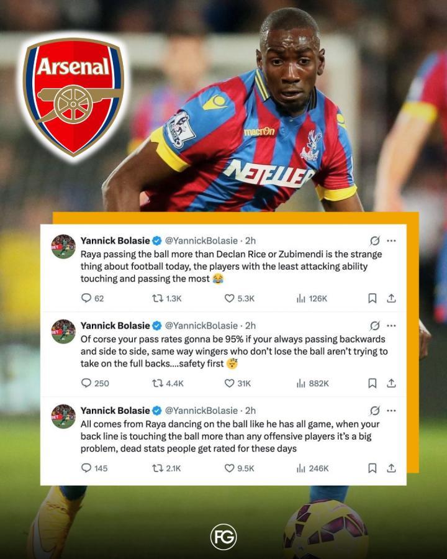View analytics showing 126K views
The width and height of the screenshot is (447, 559).
[312, 298]
